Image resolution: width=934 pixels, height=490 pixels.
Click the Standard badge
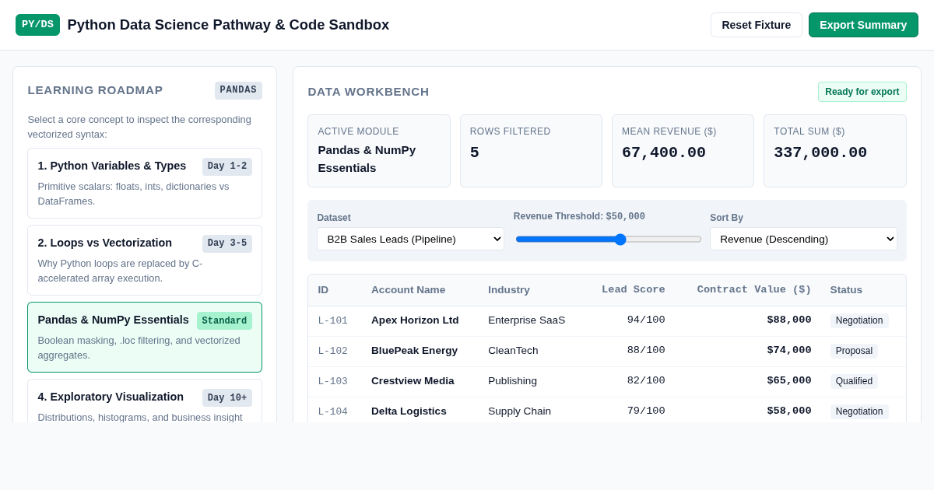click(224, 320)
